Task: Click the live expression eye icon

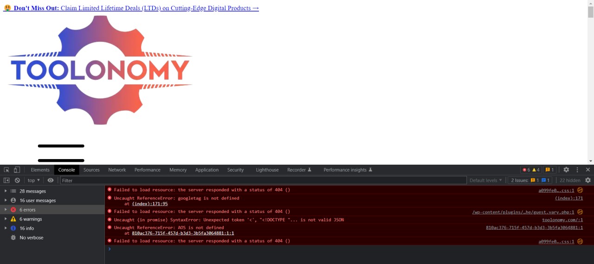Action: tap(51, 180)
